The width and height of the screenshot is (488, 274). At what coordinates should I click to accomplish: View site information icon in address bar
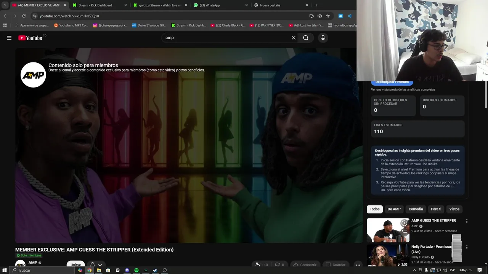tap(35, 16)
